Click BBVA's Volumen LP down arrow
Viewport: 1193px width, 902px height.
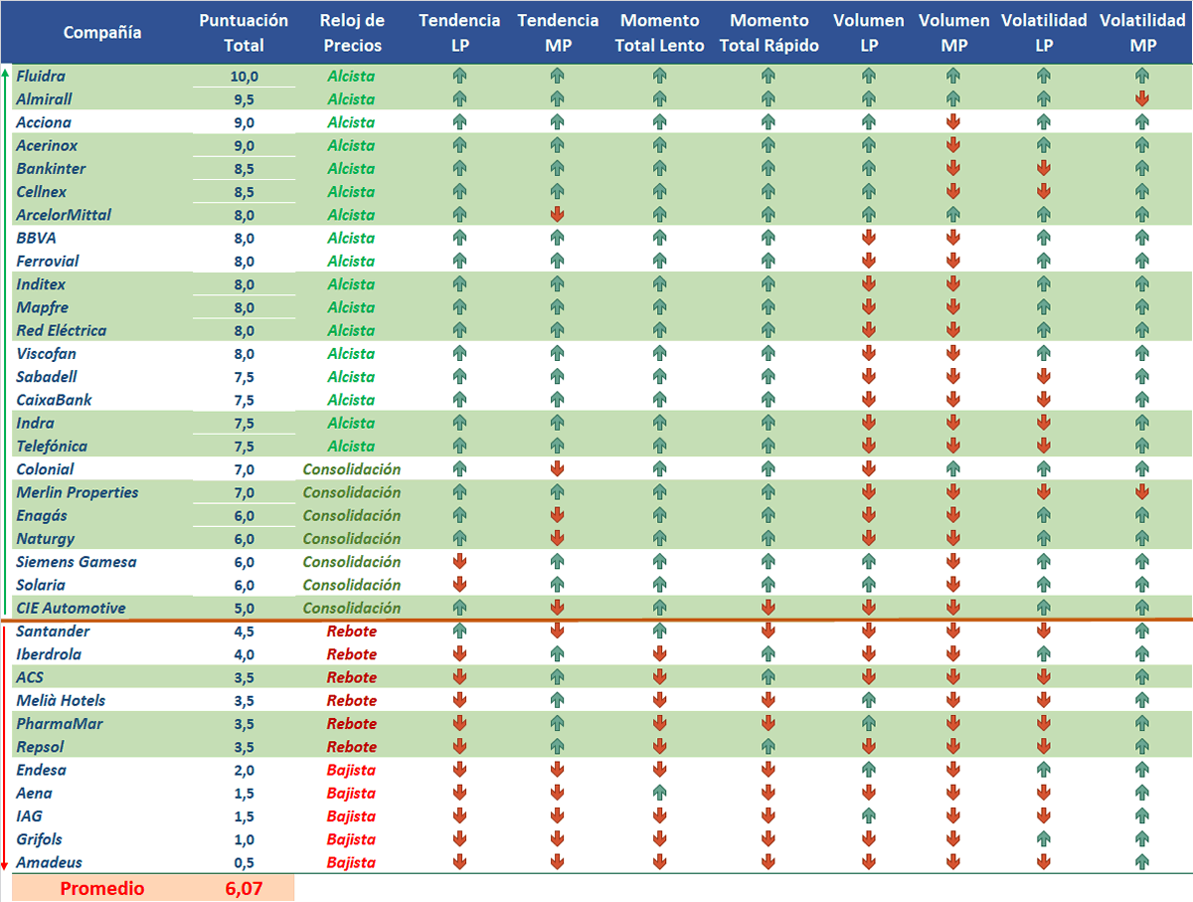point(868,238)
